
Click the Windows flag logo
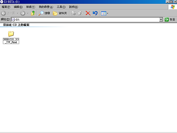pos(173,7)
